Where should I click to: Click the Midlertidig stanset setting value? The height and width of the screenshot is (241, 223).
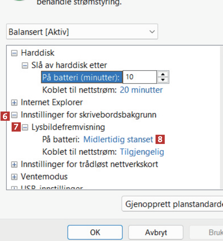[x=118, y=139]
